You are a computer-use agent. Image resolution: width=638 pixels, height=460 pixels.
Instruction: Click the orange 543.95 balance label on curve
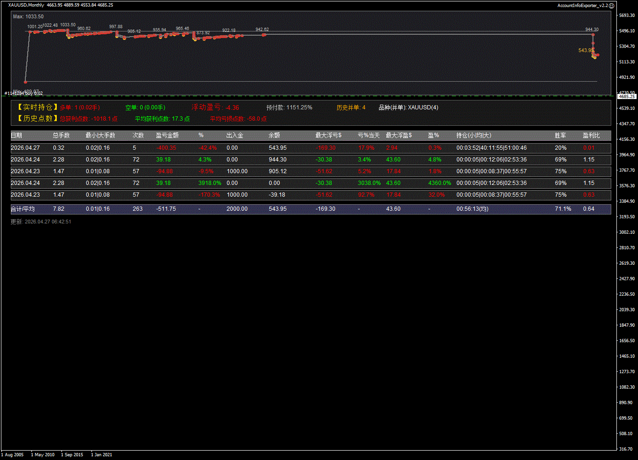pos(585,50)
